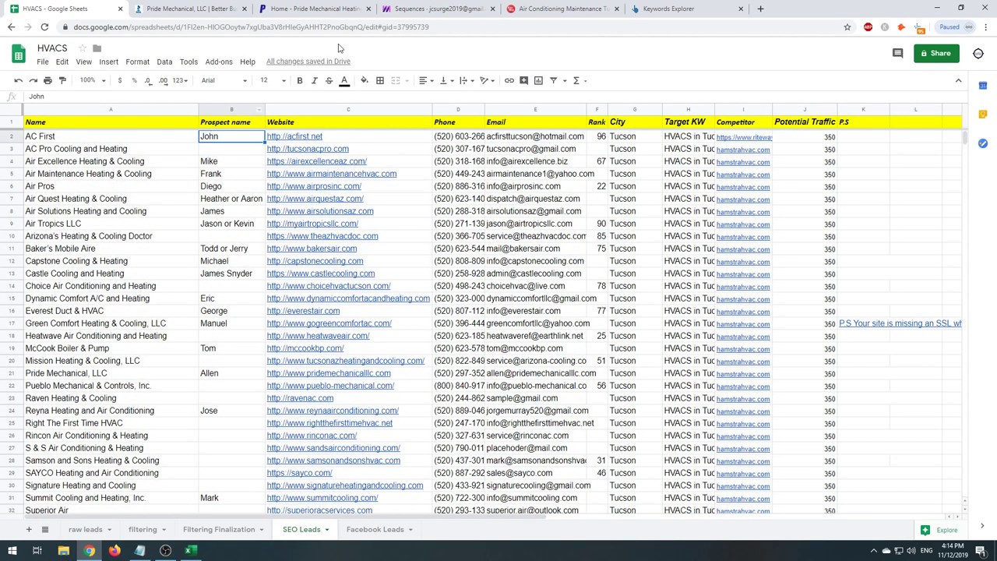
Task: Open the https://sayco.com/ link
Action: pos(299,473)
